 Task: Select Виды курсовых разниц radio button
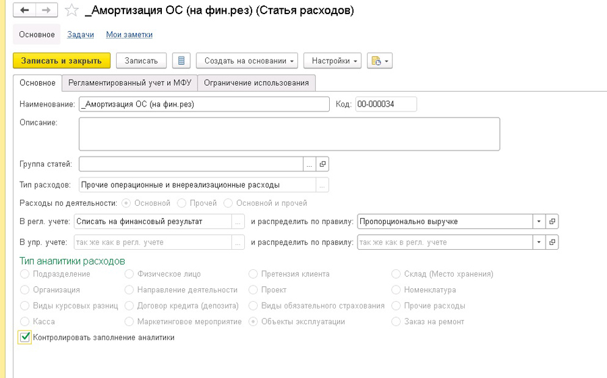click(x=25, y=306)
